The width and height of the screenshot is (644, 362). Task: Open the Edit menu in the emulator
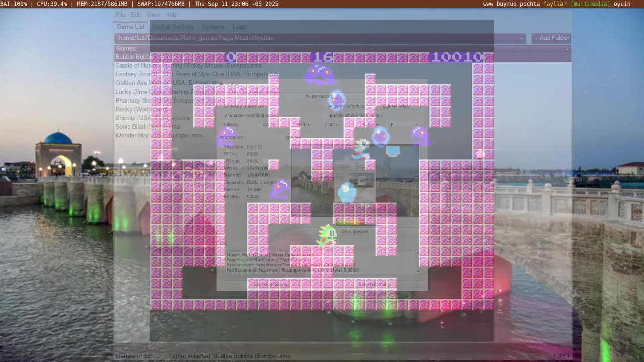point(136,15)
